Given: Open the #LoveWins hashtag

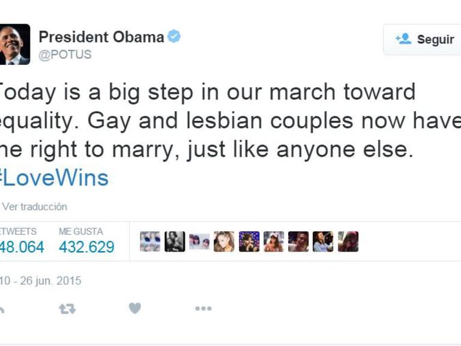Looking at the screenshot, I should point(54,178).
